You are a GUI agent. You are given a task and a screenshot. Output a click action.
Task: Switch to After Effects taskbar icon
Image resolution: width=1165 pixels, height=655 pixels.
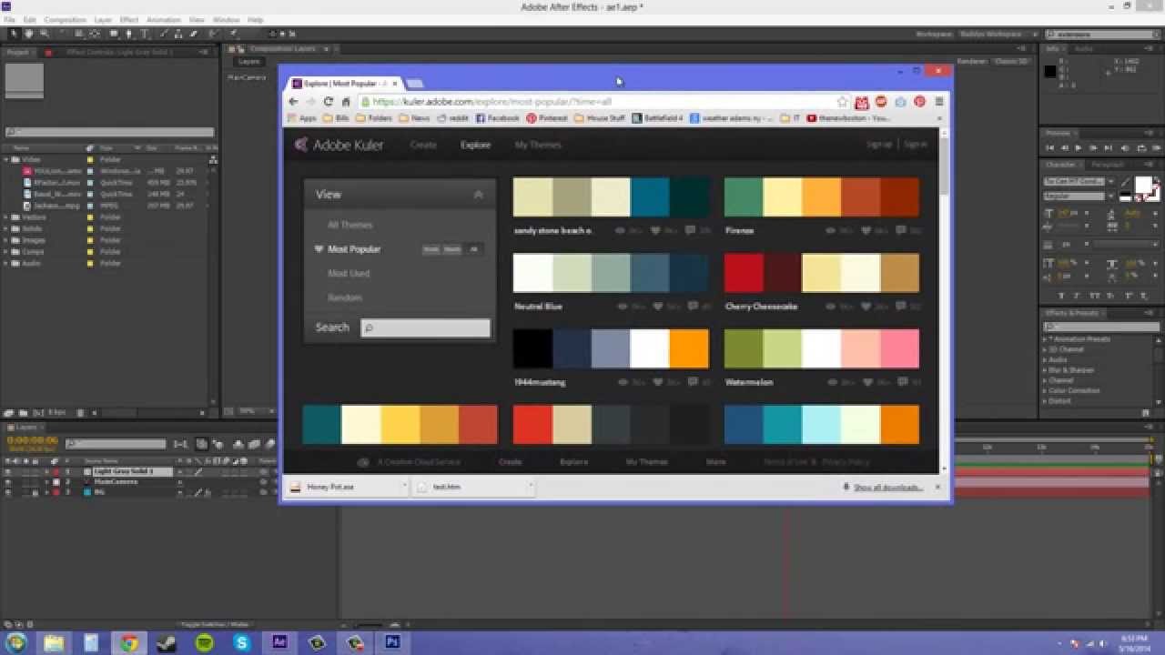[x=279, y=642]
